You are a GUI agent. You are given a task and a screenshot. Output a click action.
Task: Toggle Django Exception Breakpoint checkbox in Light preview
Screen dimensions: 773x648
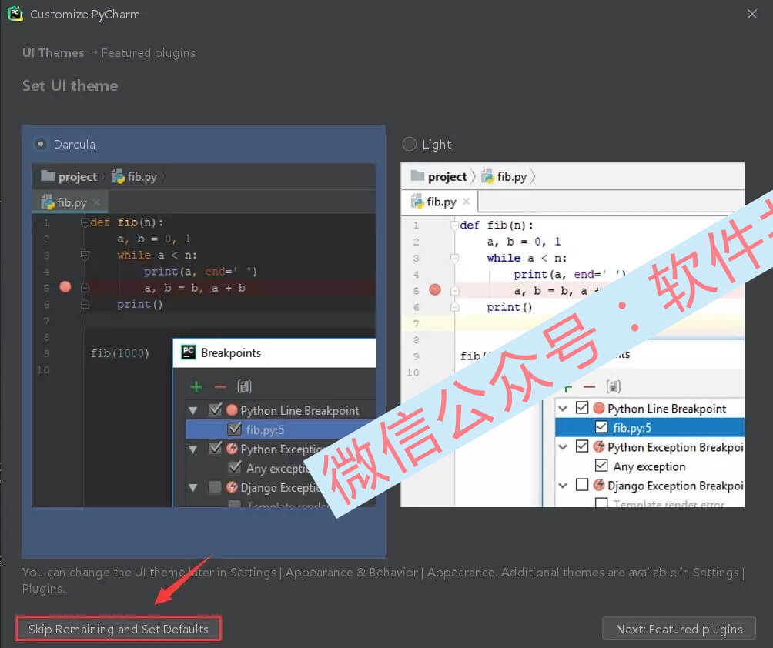(x=582, y=485)
